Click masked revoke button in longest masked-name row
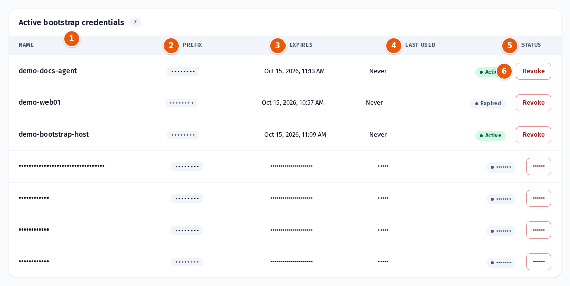The image size is (570, 286). click(538, 166)
